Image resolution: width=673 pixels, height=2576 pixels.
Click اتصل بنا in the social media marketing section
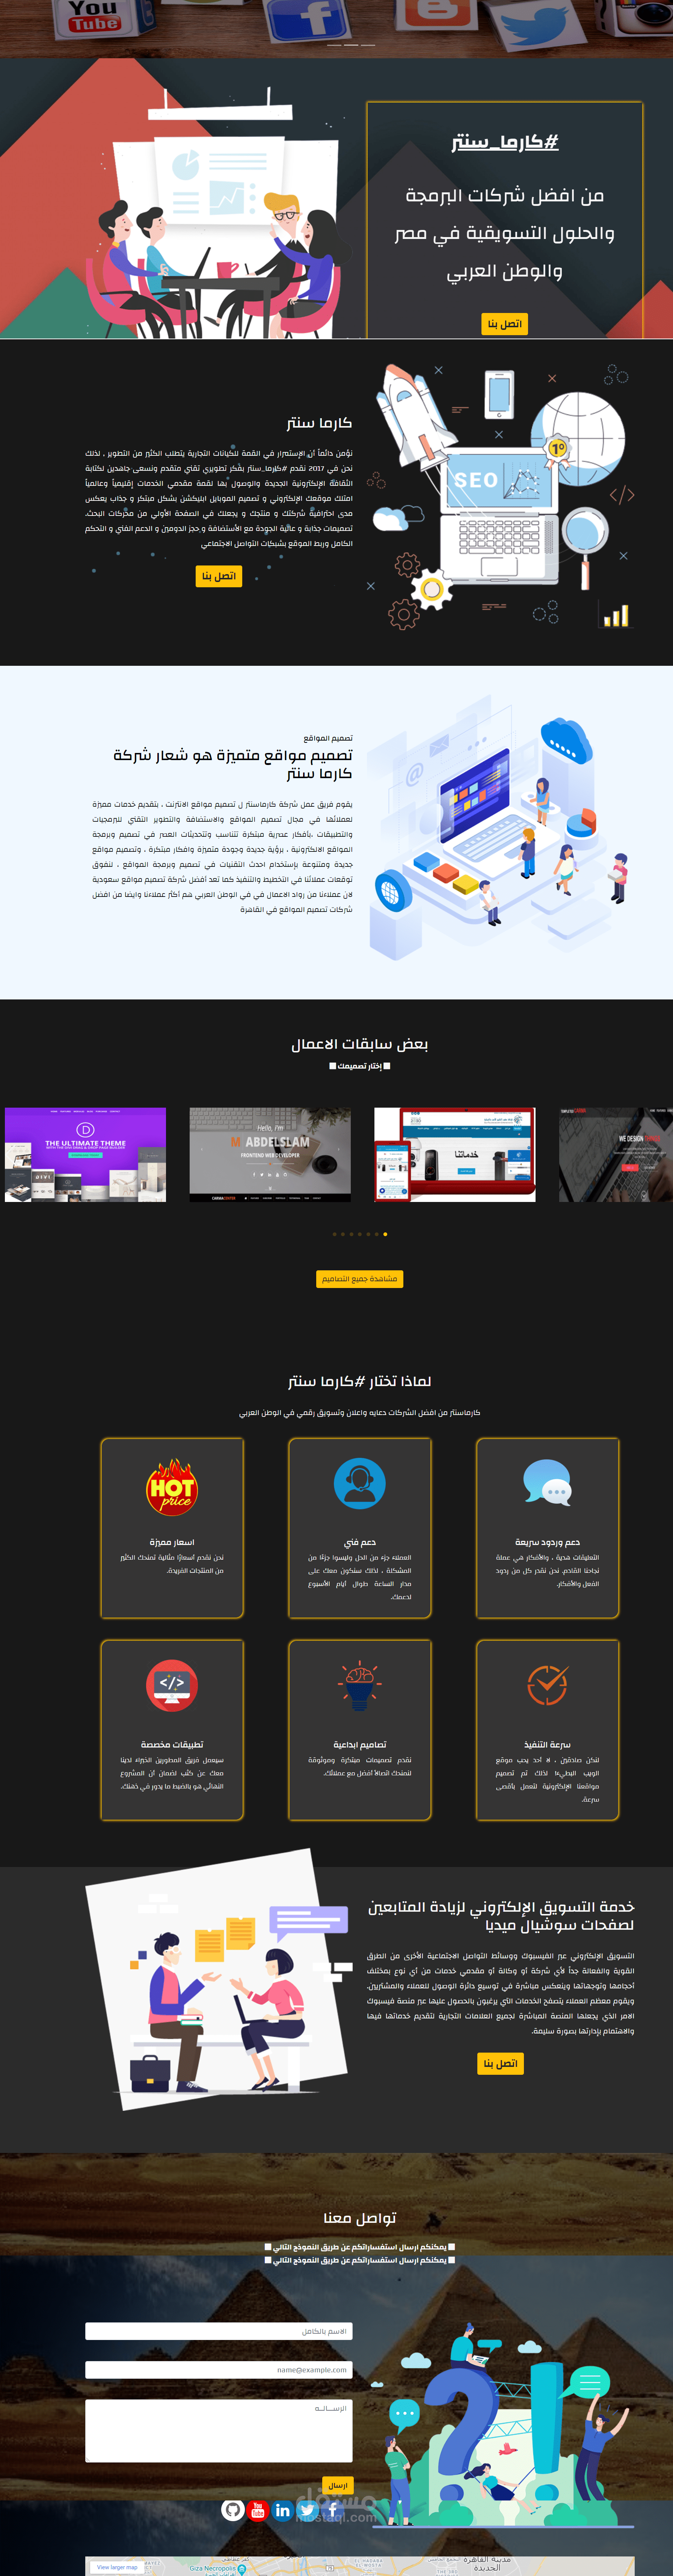(x=500, y=2063)
